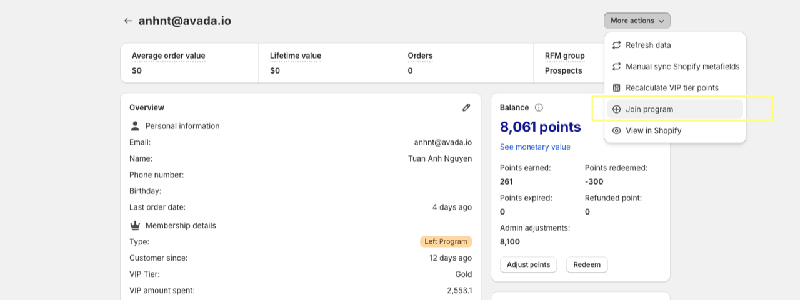Screen dimensions: 800x300
Task: Click the Prospects RFM value
Action: pyautogui.click(x=563, y=70)
